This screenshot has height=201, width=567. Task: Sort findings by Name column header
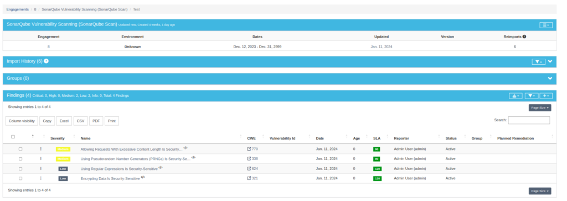pos(86,138)
